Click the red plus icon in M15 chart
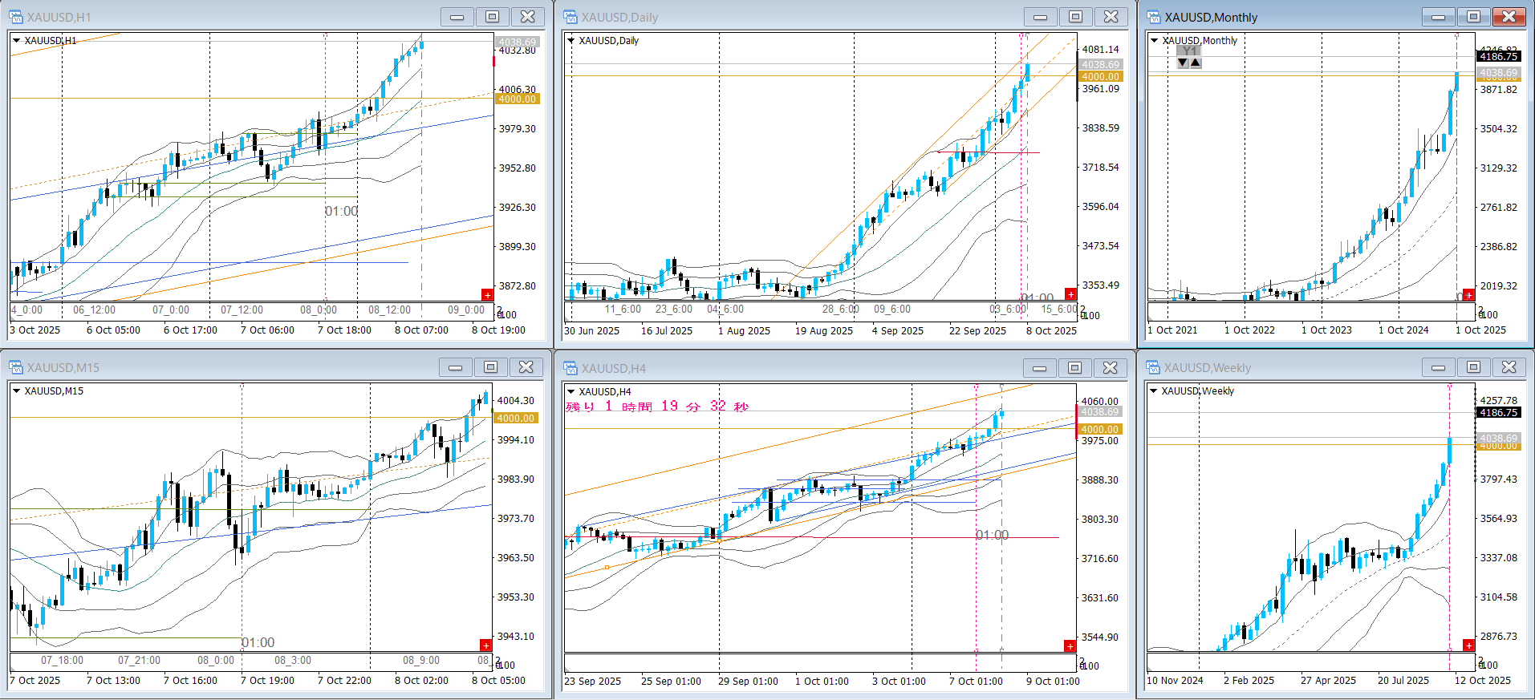This screenshot has height=700, width=1535. (485, 645)
